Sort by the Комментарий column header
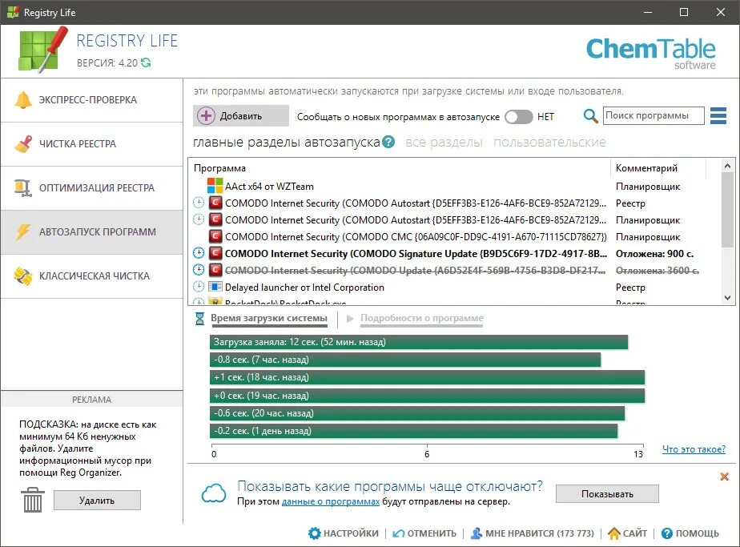Screen dimensions: 740x547 pyautogui.click(x=658, y=168)
